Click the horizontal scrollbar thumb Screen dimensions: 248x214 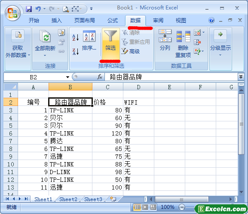[181, 199]
